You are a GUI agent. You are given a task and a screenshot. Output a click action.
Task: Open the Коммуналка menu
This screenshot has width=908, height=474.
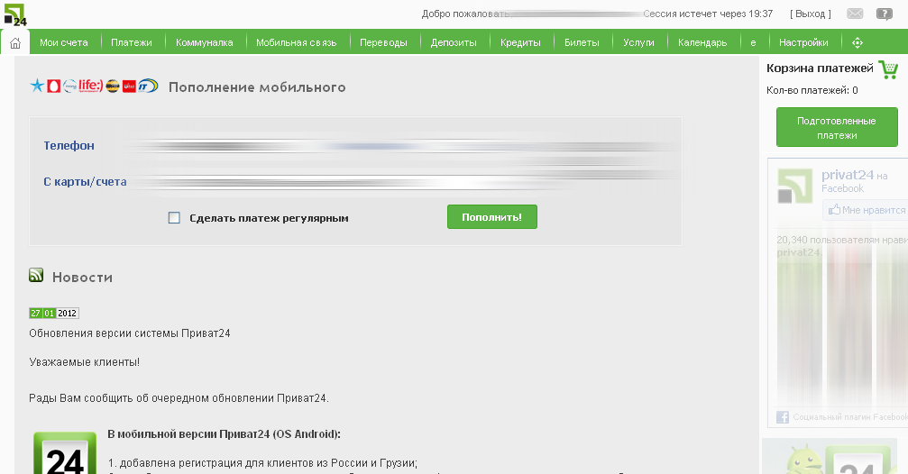(x=205, y=43)
